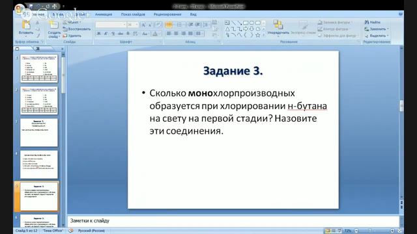Select the Rectangle shape in gallery

coord(246,23)
